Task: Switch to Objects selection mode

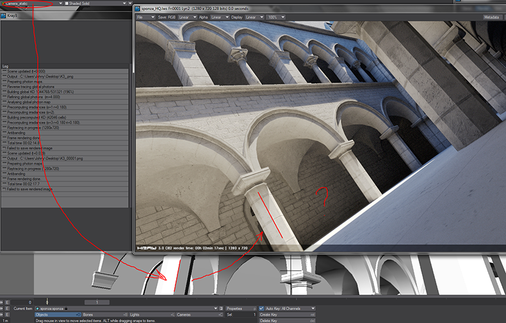Action: coord(58,315)
